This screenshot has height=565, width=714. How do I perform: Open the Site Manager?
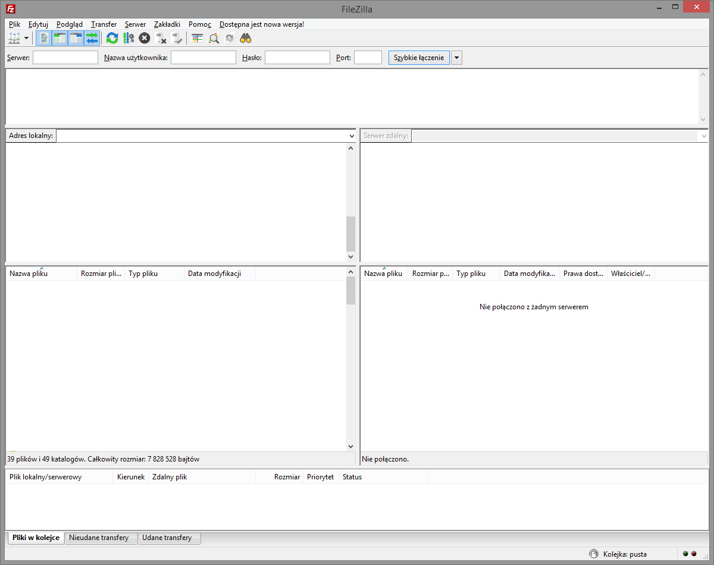click(x=13, y=38)
